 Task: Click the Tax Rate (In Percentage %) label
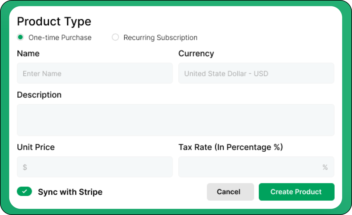pyautogui.click(x=230, y=147)
